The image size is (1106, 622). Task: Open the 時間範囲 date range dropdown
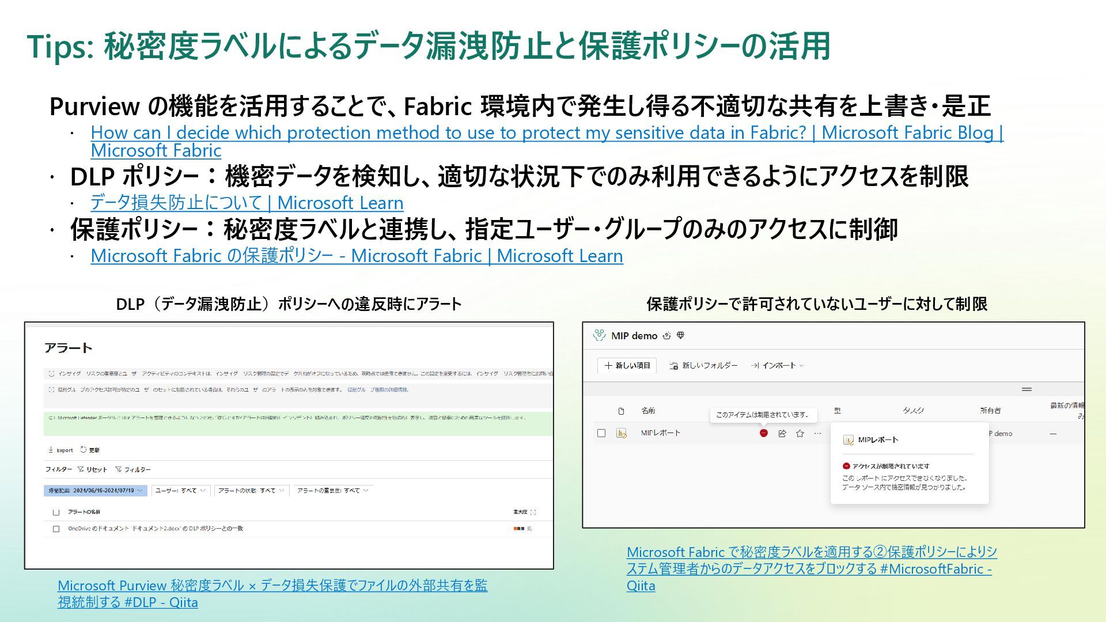(96, 491)
